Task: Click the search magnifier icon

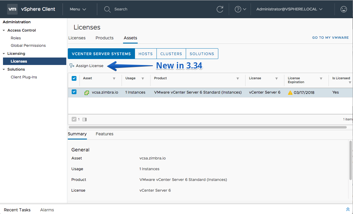Action: pyautogui.click(x=107, y=9)
